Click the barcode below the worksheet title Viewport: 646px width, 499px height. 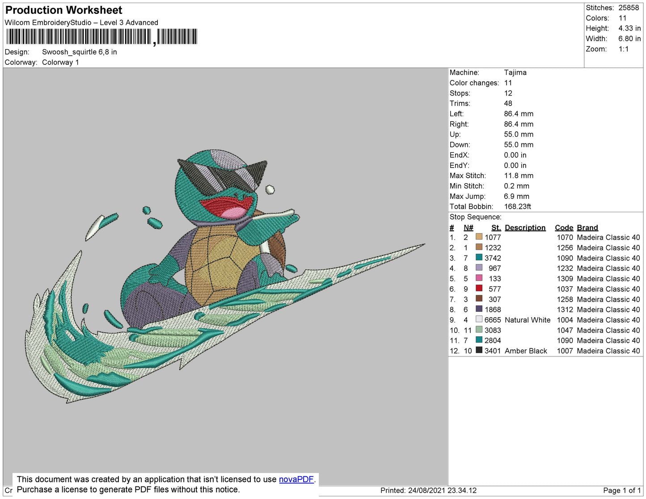coord(101,37)
